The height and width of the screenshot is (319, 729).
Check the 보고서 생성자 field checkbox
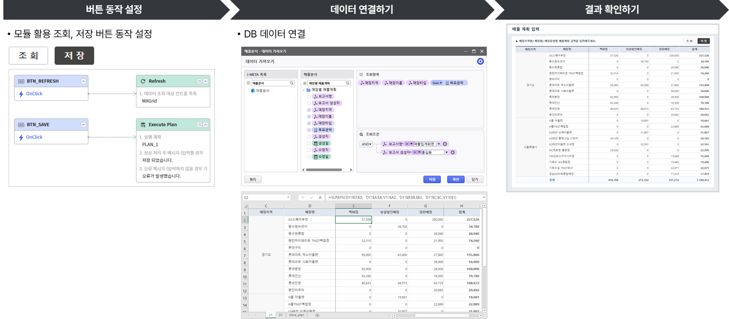pyautogui.click(x=309, y=103)
